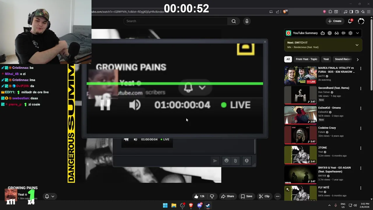Image resolution: width=373 pixels, height=210 pixels.
Task: Click the glasses icon in YouTube Summary
Action: tap(337, 33)
